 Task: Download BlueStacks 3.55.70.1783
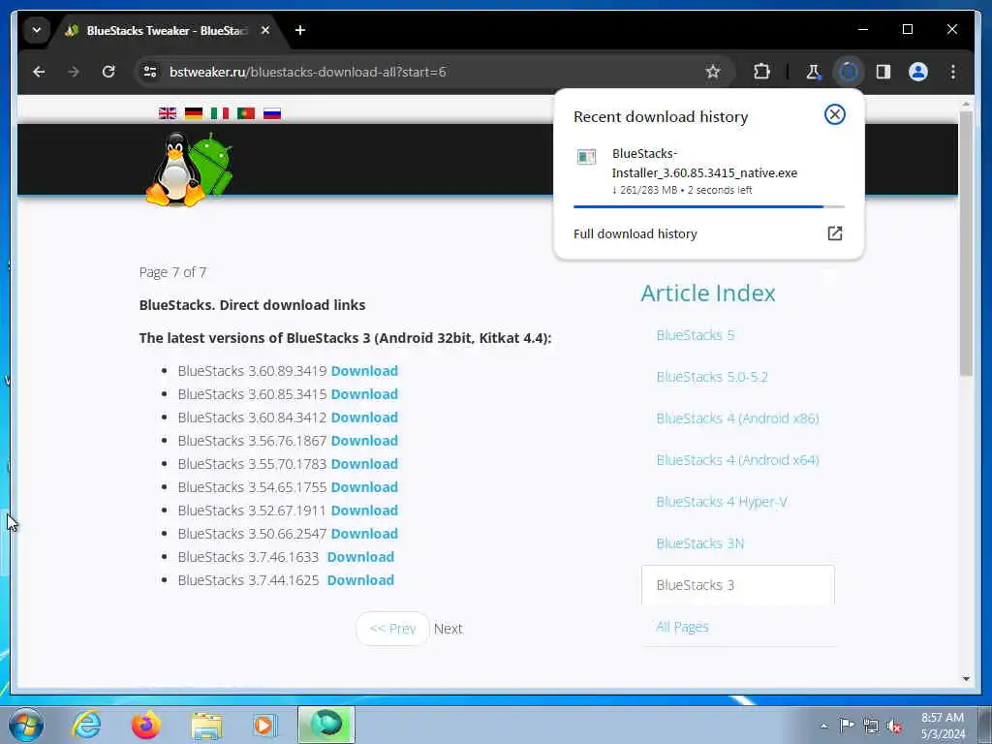(364, 464)
